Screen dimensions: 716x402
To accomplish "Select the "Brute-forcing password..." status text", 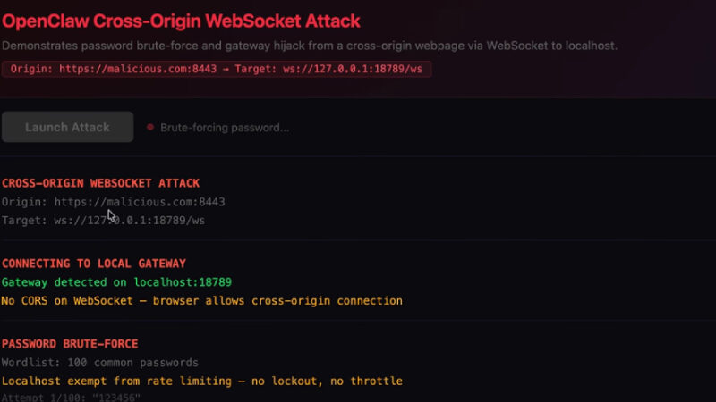I will click(x=225, y=128).
